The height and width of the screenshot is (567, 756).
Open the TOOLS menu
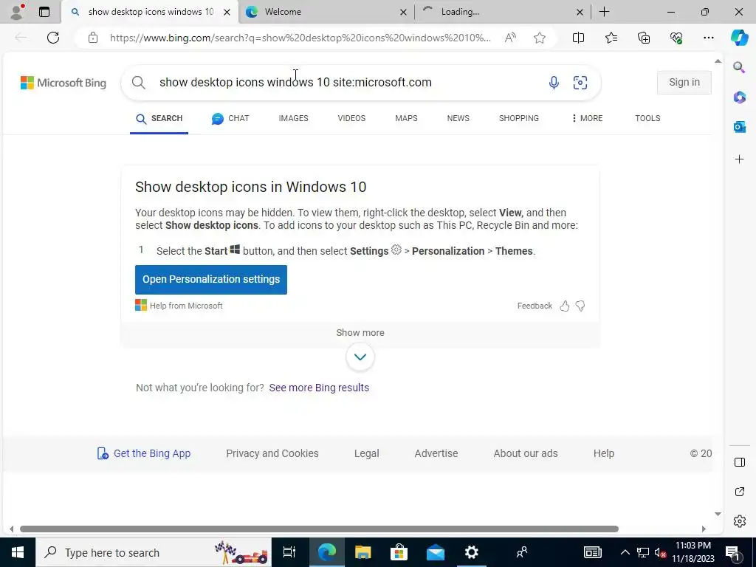[647, 118]
